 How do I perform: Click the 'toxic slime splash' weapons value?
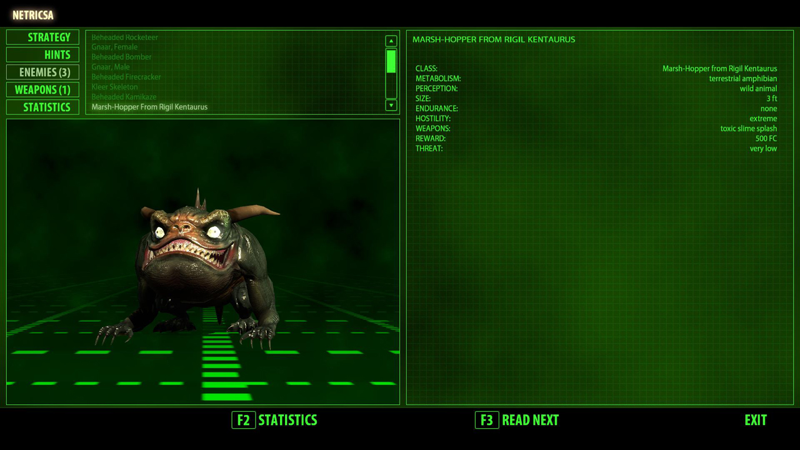pos(749,129)
